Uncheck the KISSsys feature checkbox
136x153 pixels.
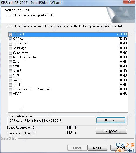point(10,39)
